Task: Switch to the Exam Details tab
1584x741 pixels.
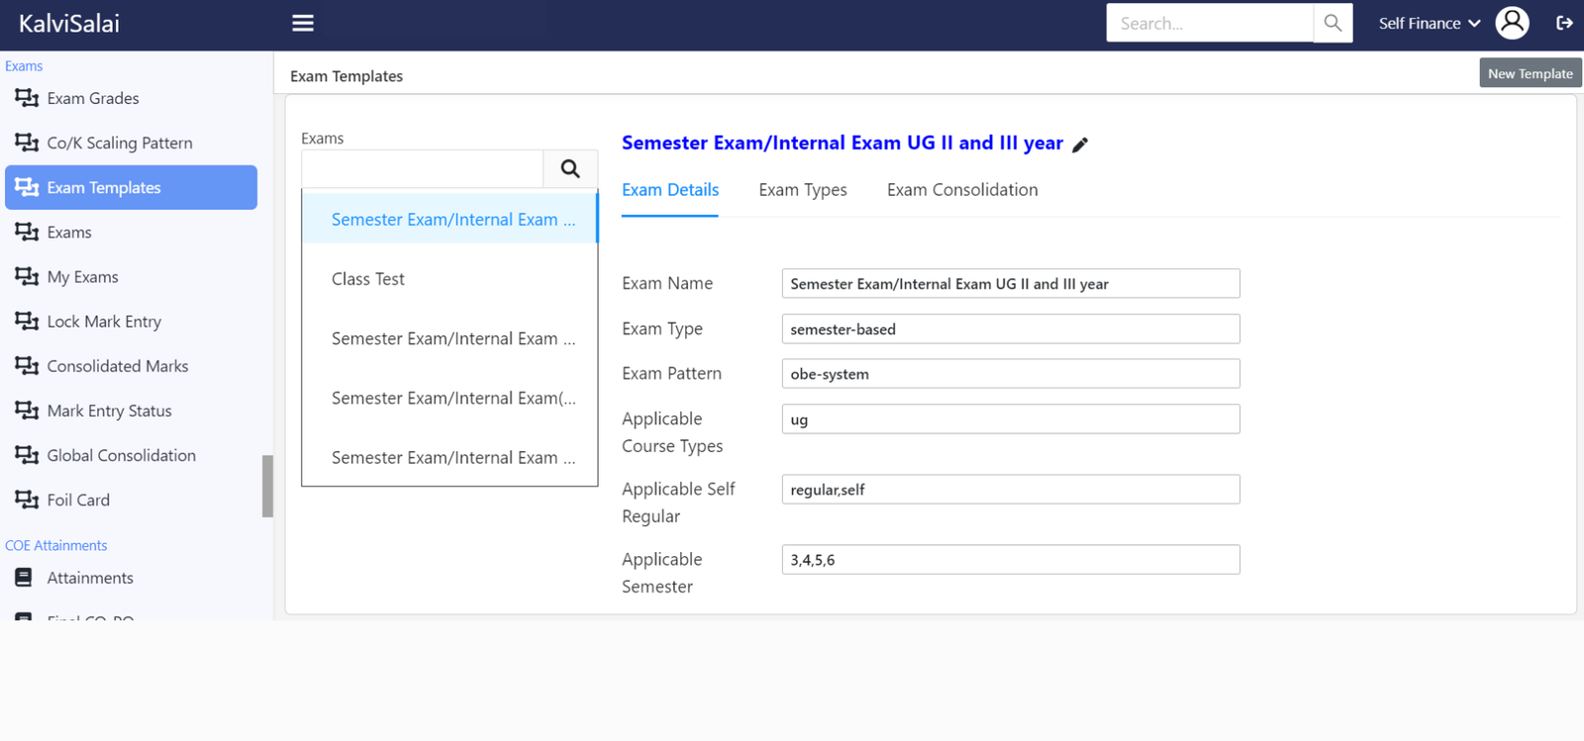Action: (x=670, y=190)
